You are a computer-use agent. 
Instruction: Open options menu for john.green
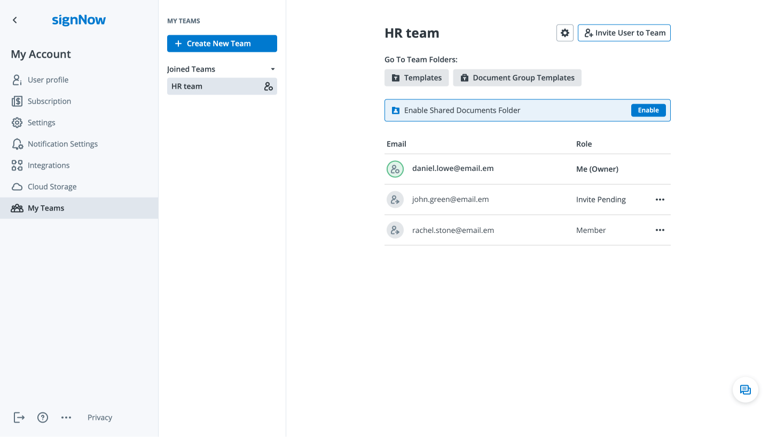[660, 200]
